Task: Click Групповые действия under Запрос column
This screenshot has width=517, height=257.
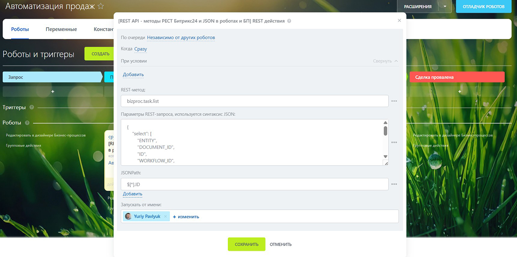Action: 23,145
